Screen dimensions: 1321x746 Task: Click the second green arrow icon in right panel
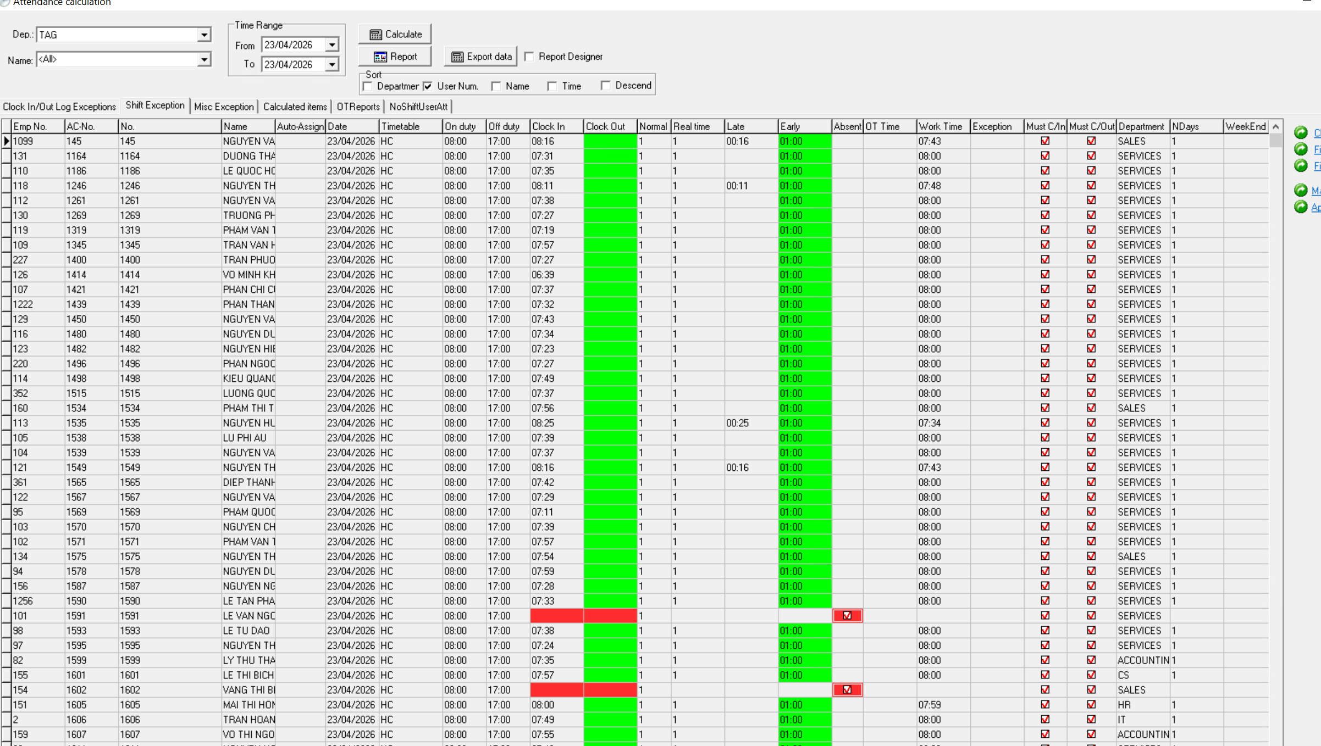click(1301, 149)
